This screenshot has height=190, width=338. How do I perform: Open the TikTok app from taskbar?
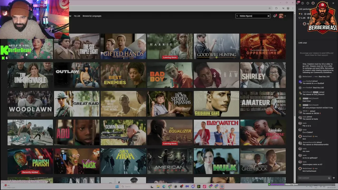(204, 187)
